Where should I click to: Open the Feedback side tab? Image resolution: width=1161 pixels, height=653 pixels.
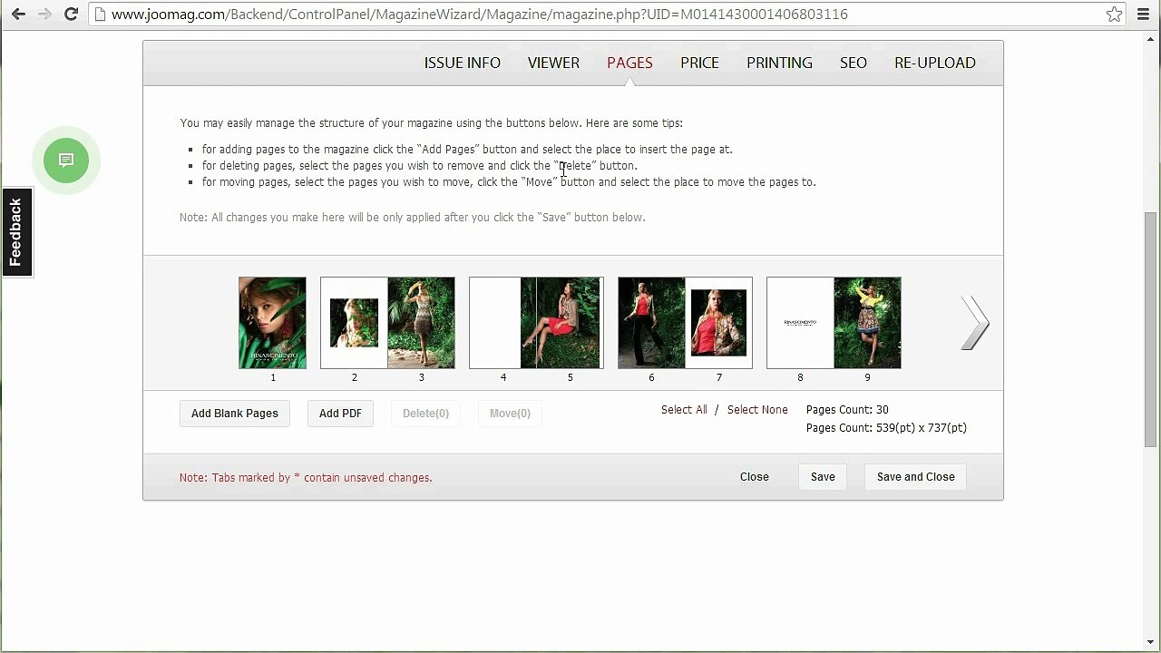(x=16, y=232)
